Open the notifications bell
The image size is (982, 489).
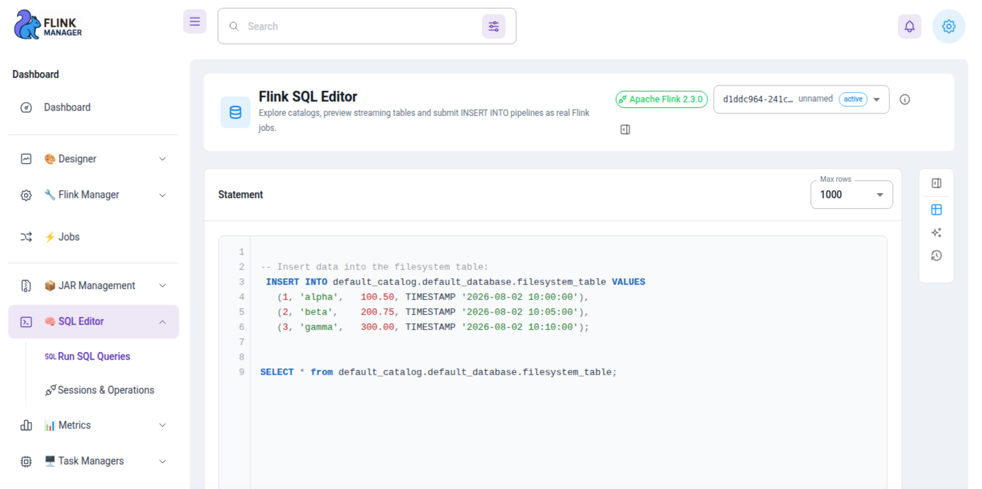[x=909, y=26]
